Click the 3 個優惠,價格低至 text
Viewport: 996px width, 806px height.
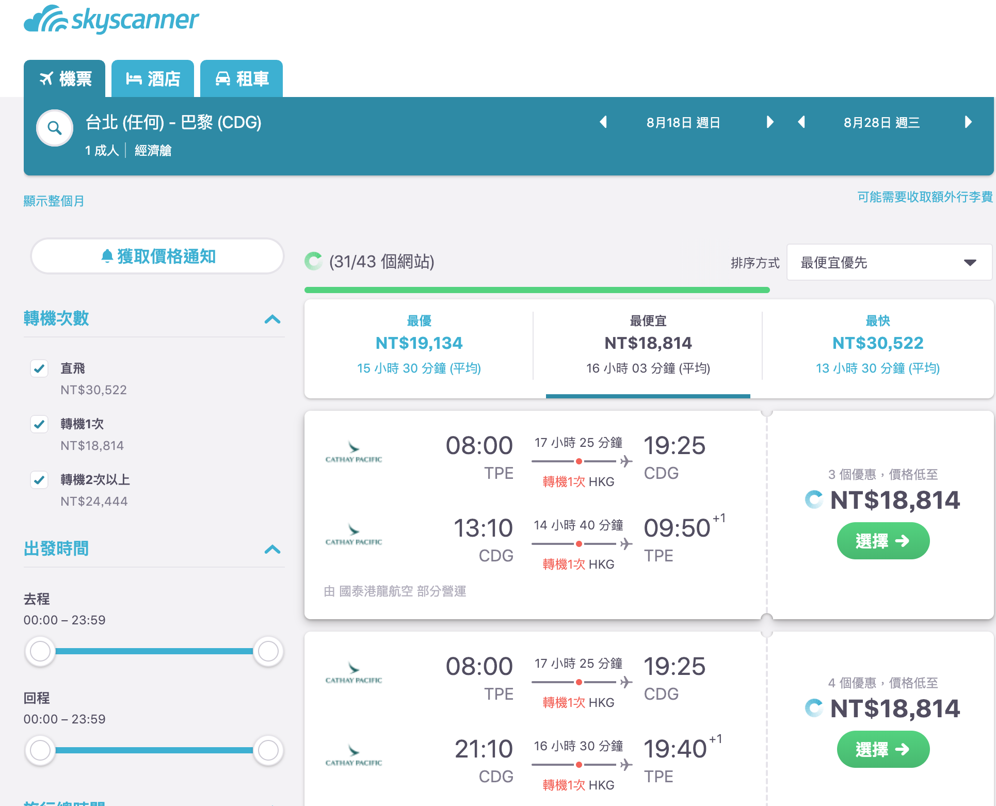(882, 474)
